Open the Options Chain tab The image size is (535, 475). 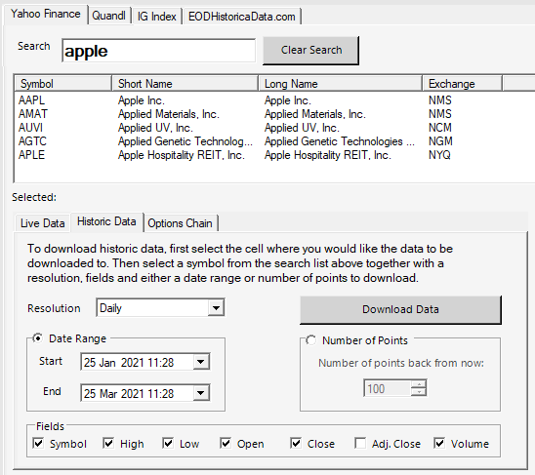(x=181, y=223)
